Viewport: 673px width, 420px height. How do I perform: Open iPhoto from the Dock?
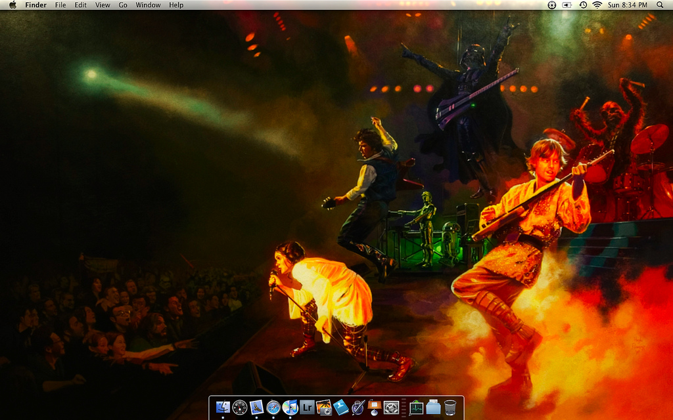pos(323,407)
